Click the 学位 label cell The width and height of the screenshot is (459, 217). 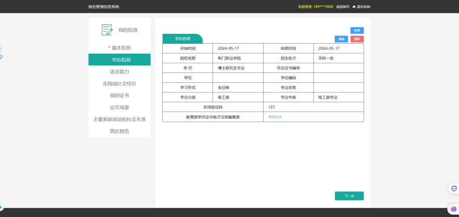[188, 78]
